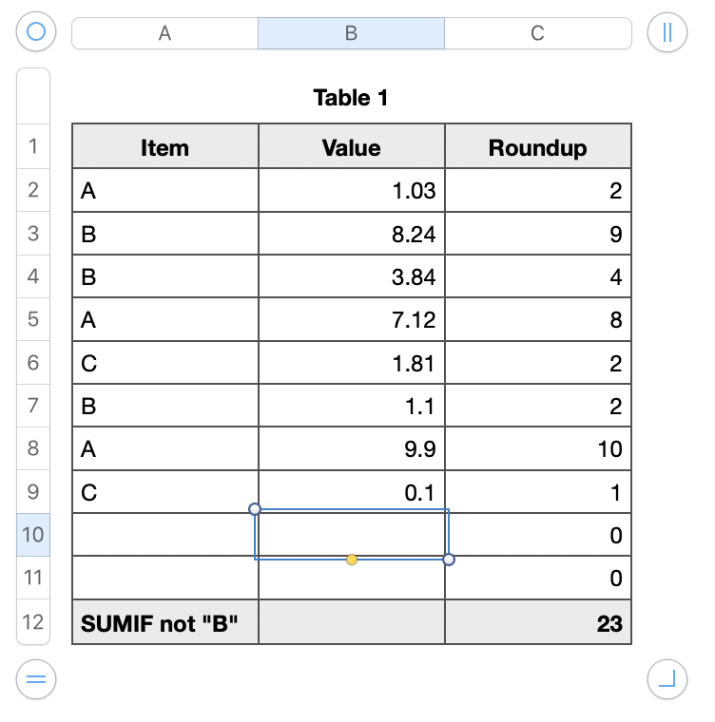Select row 10 header
This screenshot has height=722, width=715.
(33, 535)
